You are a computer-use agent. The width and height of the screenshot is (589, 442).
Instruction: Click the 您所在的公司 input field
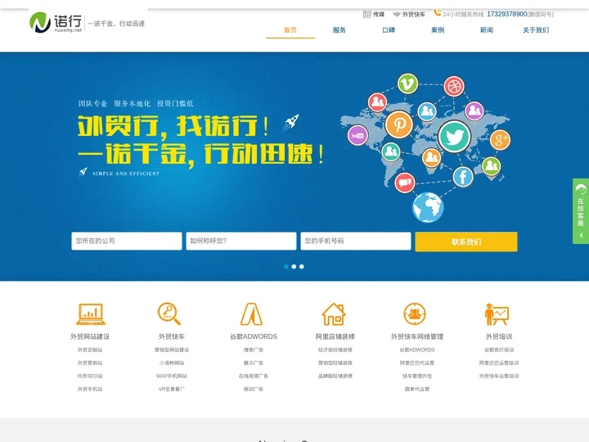point(127,241)
